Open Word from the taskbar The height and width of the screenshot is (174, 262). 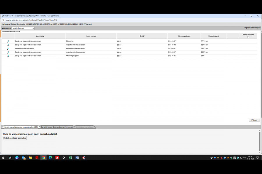pos(77,157)
